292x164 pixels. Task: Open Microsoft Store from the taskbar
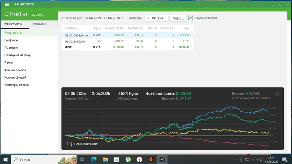tap(116, 159)
